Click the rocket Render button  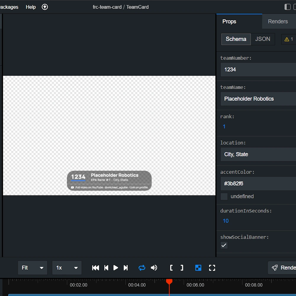click(x=282, y=268)
